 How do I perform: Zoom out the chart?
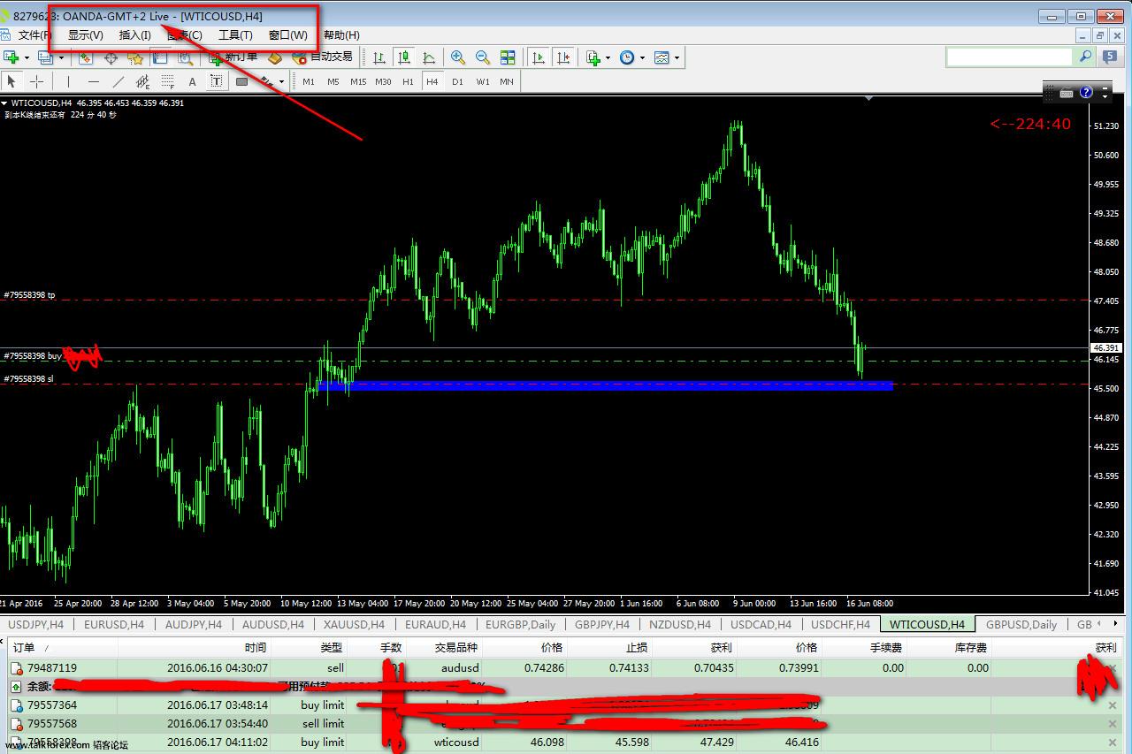point(483,57)
